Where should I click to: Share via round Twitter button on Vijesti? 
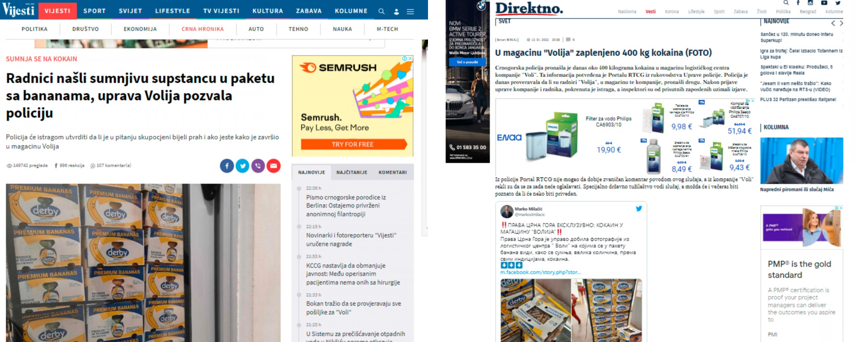[x=243, y=166]
